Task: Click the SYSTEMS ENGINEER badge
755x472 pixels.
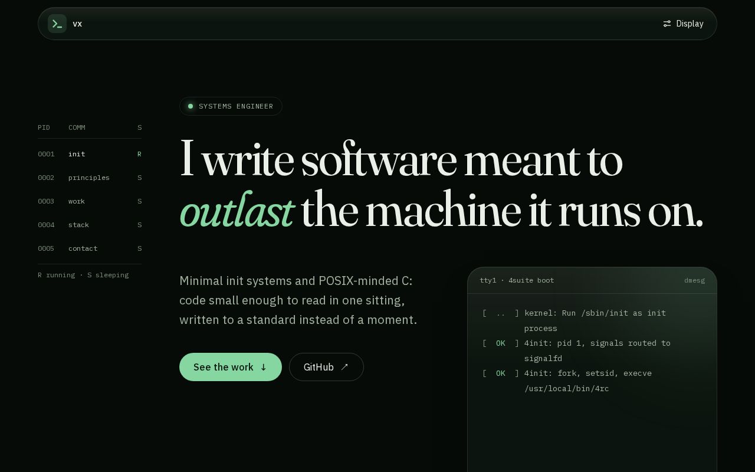Action: [231, 106]
